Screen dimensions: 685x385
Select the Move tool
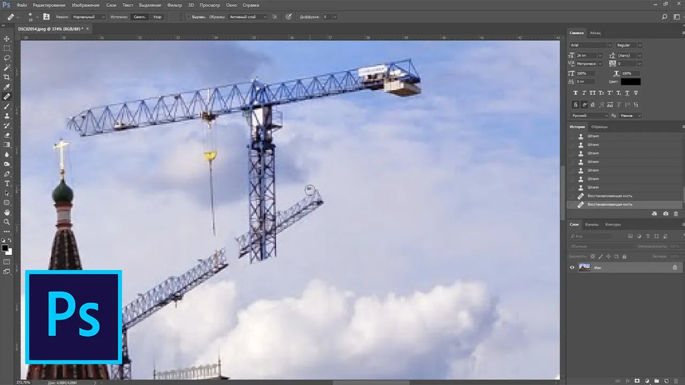7,39
